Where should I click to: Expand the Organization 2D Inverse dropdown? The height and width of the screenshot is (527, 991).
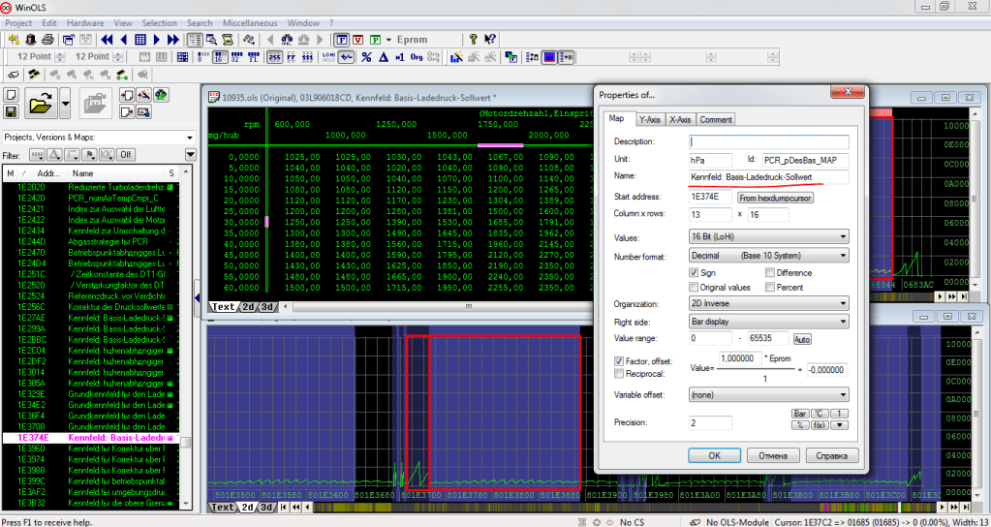(769, 303)
